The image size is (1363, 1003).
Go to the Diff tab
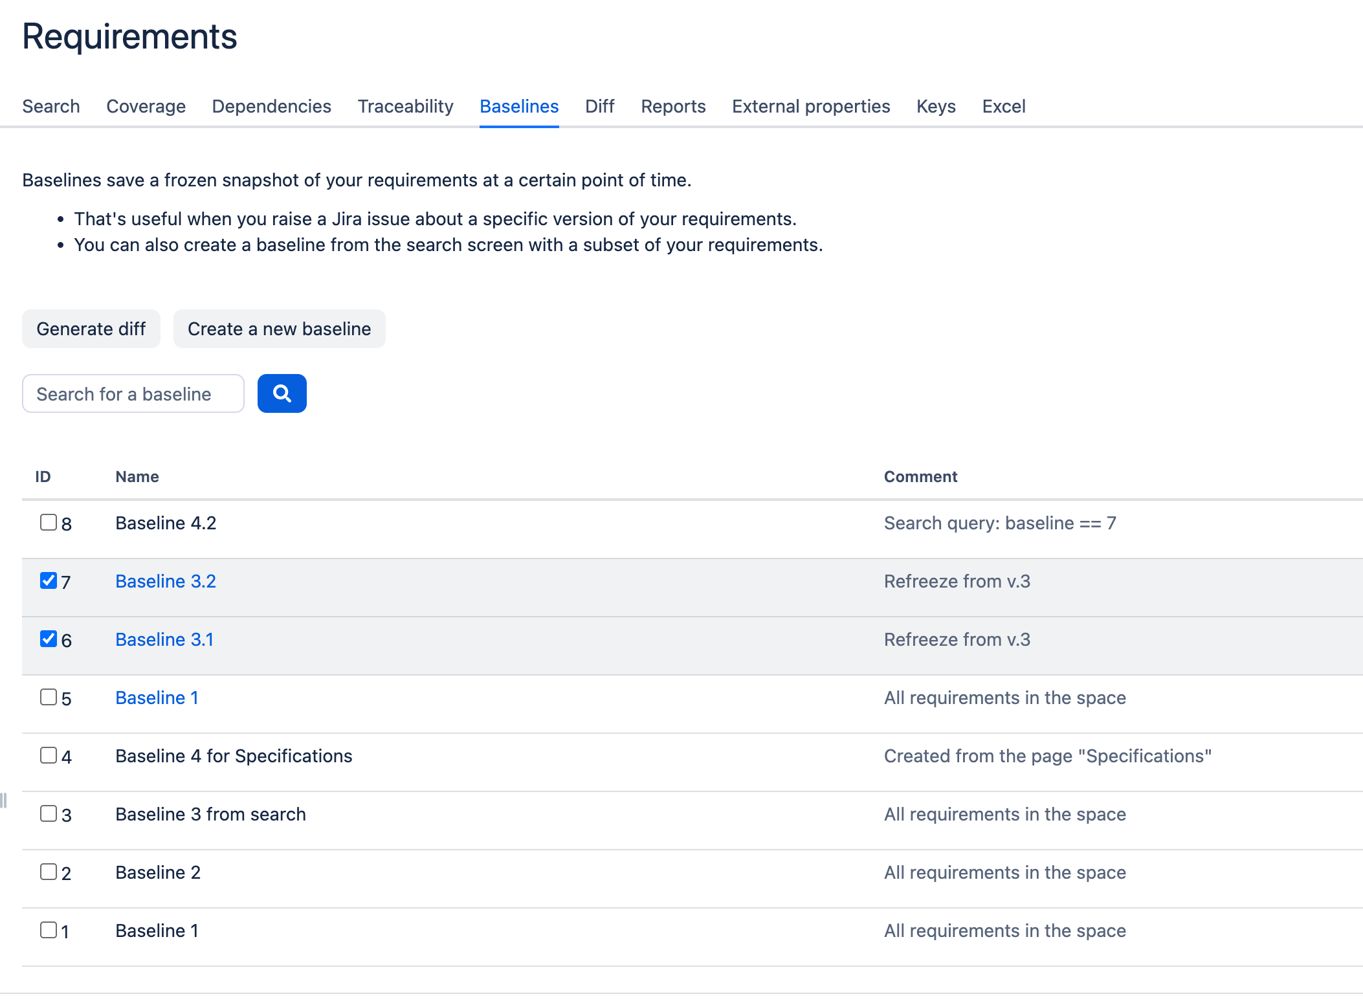[599, 106]
